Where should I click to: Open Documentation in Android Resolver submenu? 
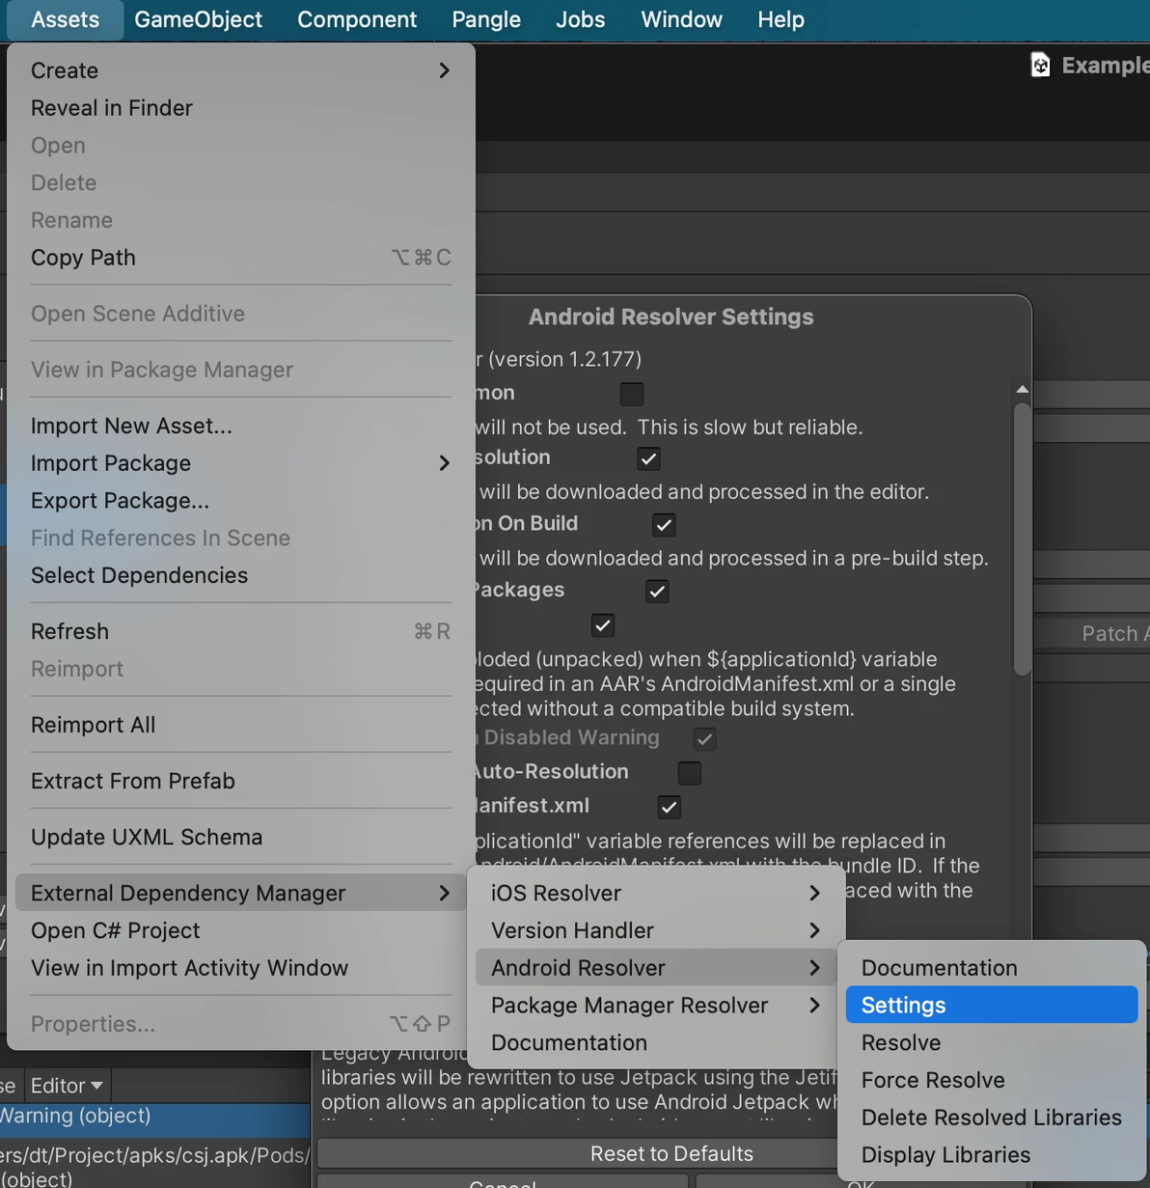[x=992, y=968]
